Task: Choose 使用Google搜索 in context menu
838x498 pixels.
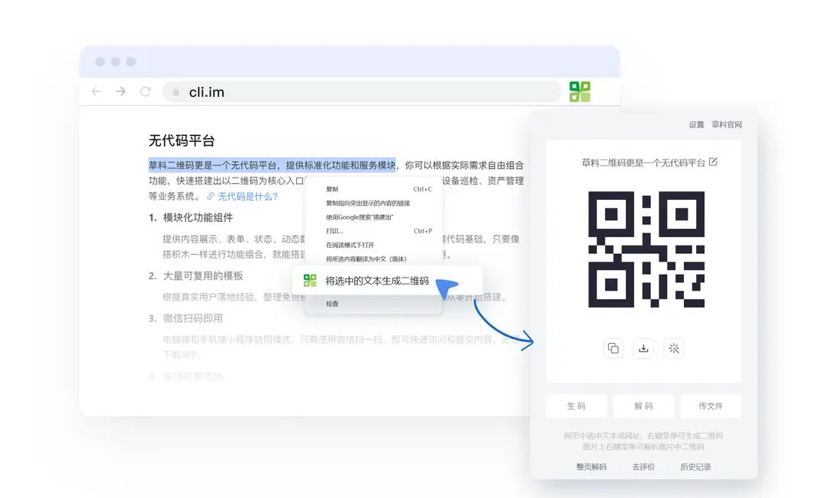Action: [x=373, y=217]
